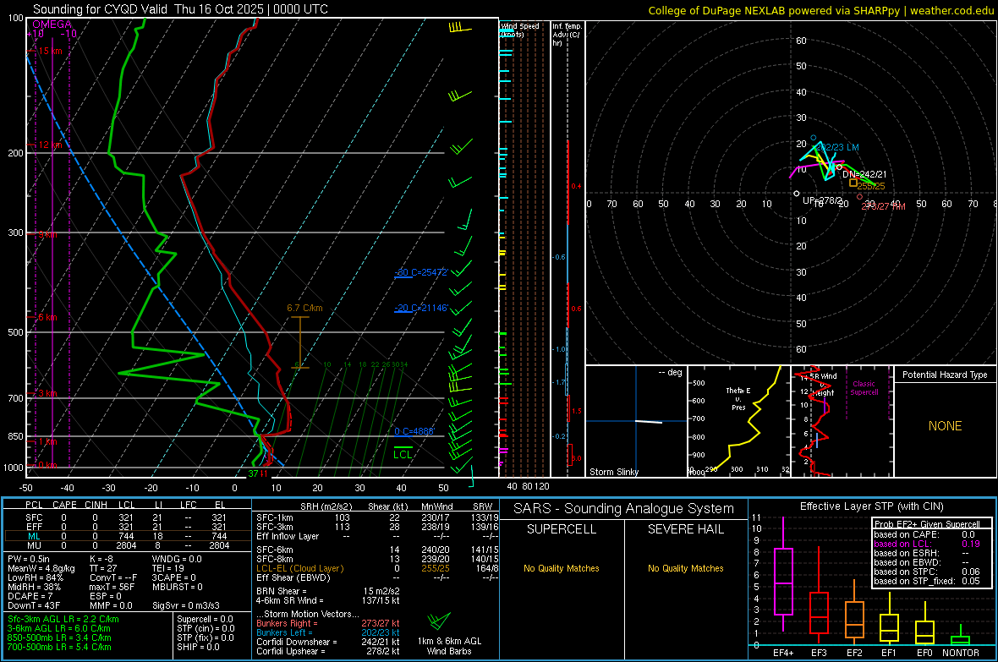Click the Inf. Temp. Adv. panel header
The width and height of the screenshot is (998, 662).
pos(567,35)
